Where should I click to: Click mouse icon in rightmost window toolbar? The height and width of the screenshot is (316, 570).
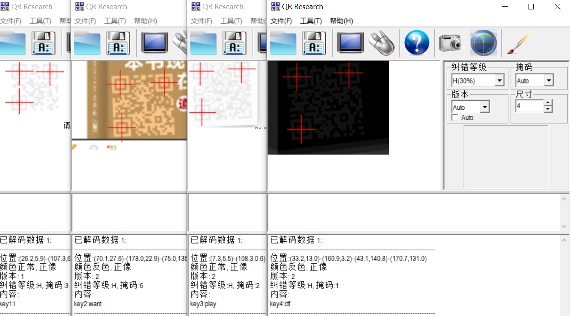point(381,43)
